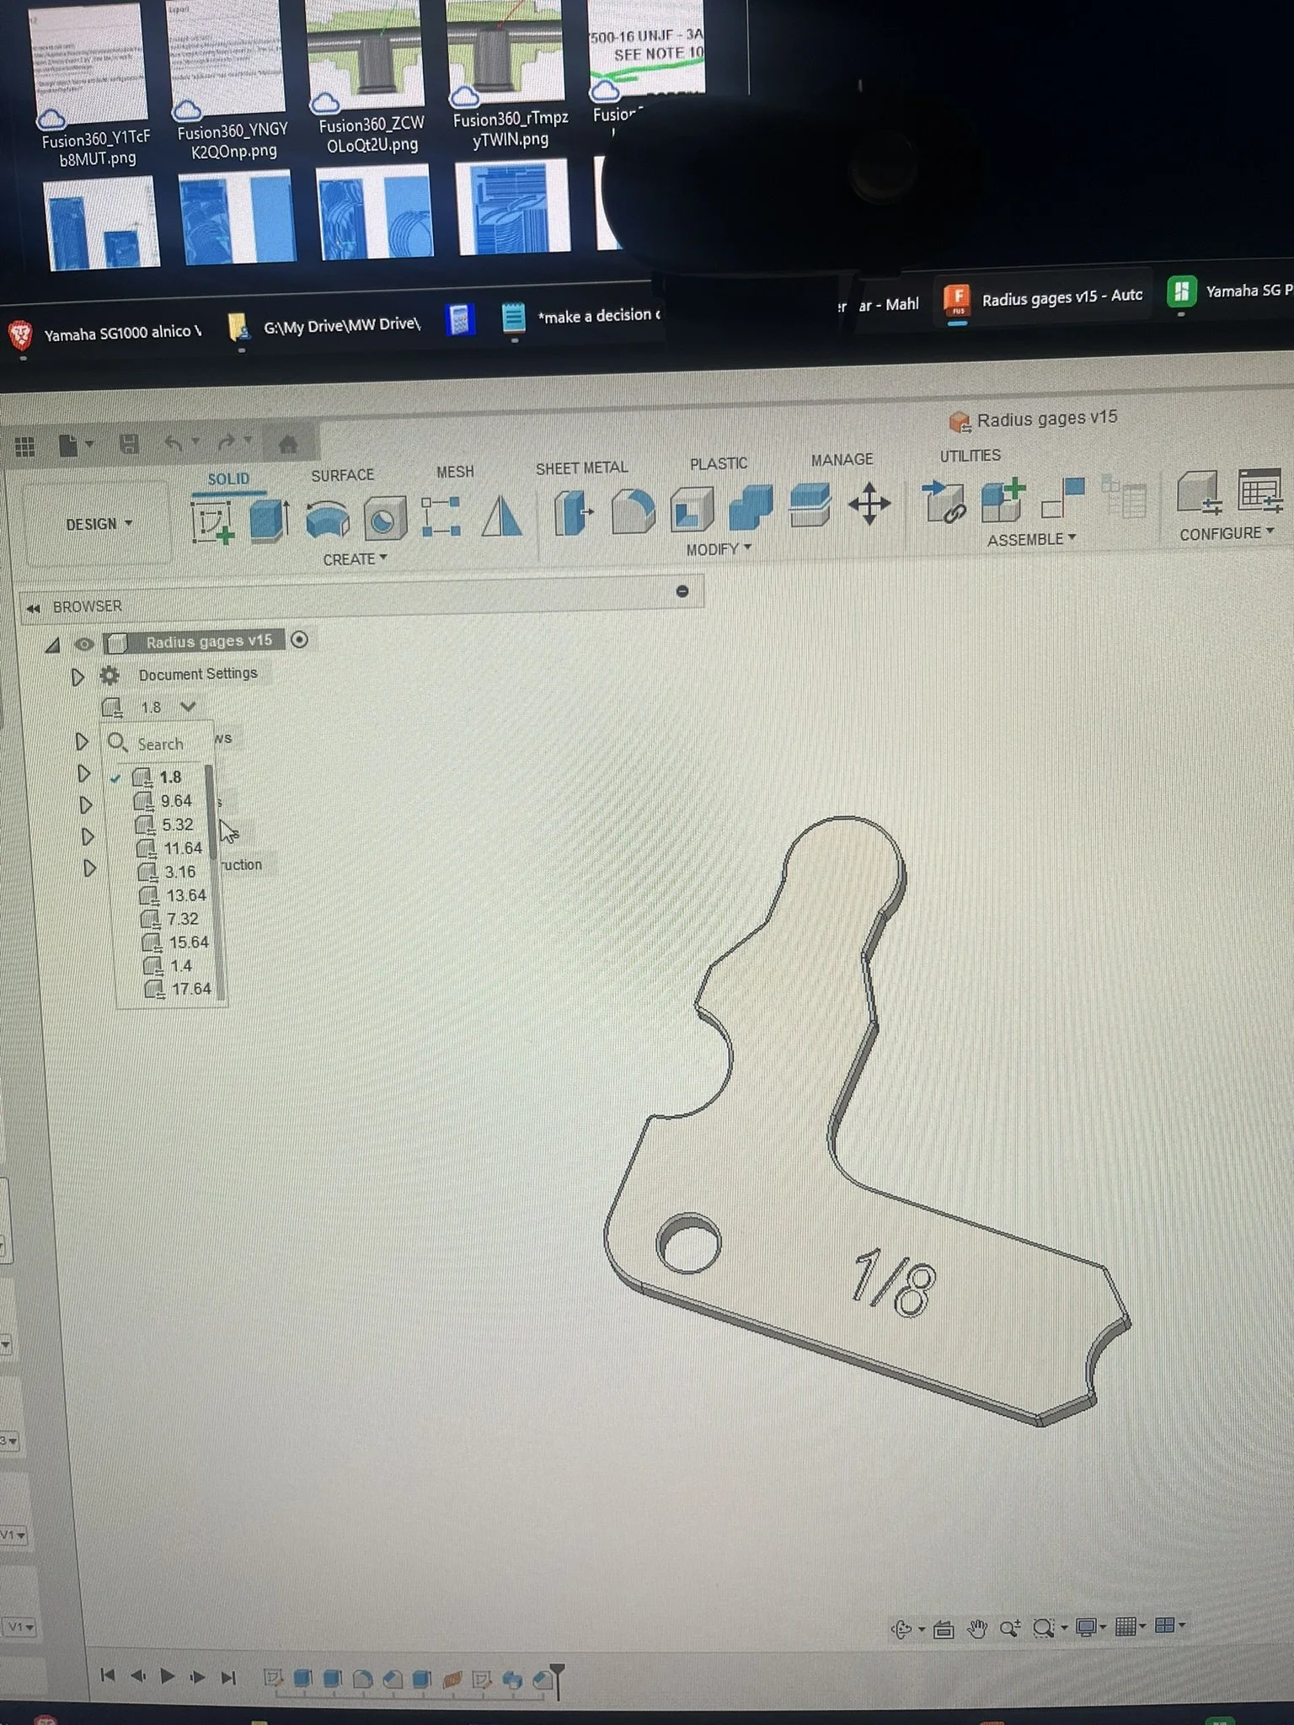Click the New Component icon
The height and width of the screenshot is (1725, 1294).
pyautogui.click(x=1003, y=499)
